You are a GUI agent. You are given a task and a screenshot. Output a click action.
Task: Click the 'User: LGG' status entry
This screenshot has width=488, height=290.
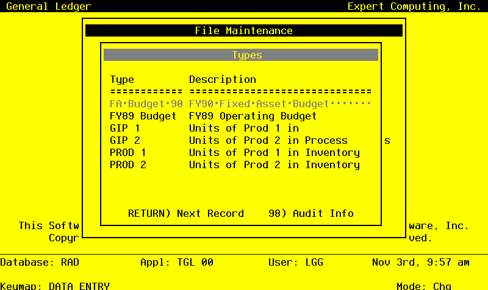296,263
